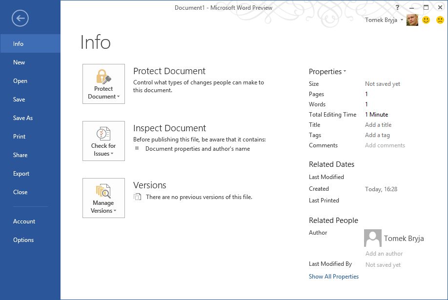The width and height of the screenshot is (448, 300).
Task: Go to the Open tab
Action: coord(30,81)
